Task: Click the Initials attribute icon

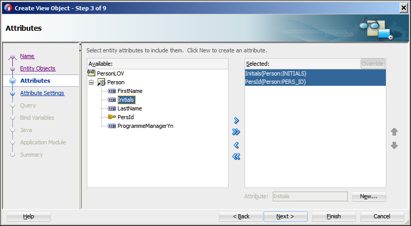Action: coord(112,100)
